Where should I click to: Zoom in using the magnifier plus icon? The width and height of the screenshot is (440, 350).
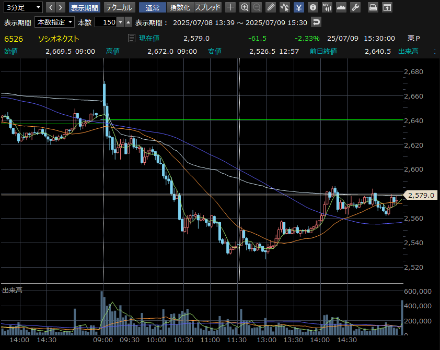(x=245, y=7)
